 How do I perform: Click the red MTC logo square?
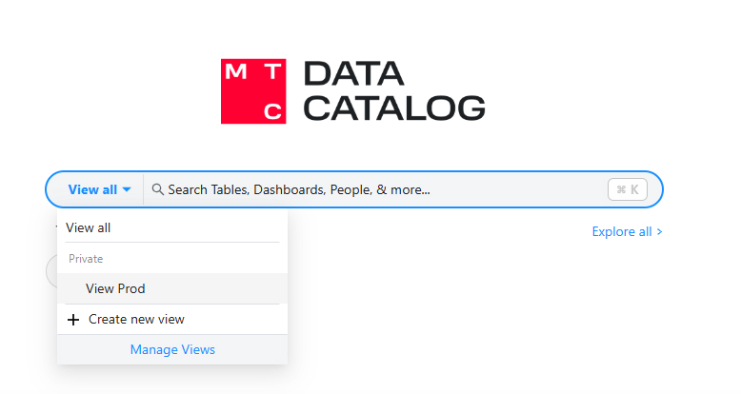click(x=253, y=91)
